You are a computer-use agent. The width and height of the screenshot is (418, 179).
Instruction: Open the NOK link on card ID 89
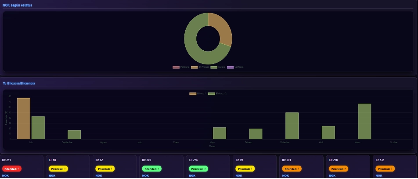click(x=238, y=175)
